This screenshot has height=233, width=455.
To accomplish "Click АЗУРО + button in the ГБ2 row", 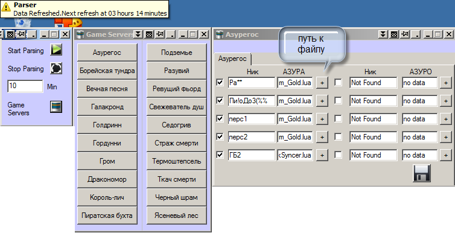I will click(x=446, y=155).
